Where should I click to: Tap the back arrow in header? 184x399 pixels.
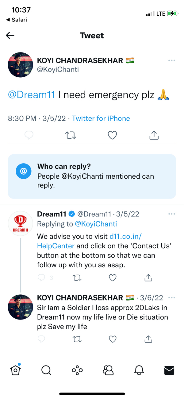pos(10,36)
